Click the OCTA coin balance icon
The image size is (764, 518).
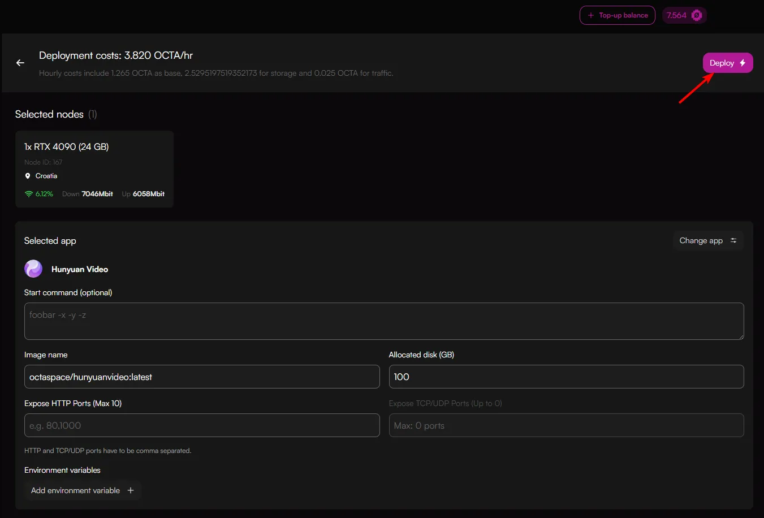[697, 15]
